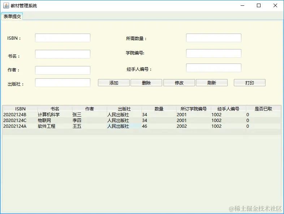Focus the 书名 text field

(x=63, y=54)
